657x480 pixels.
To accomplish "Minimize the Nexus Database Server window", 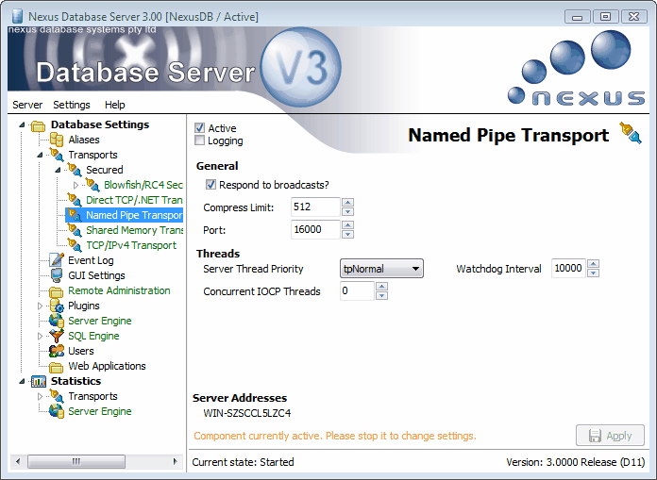I will click(x=578, y=17).
